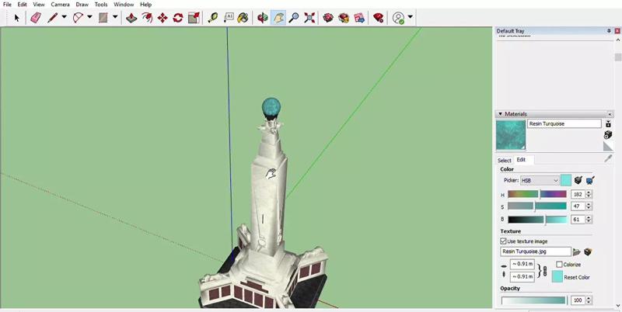Open the color Picker HSB dropdown
This screenshot has width=622, height=312.
point(540,181)
